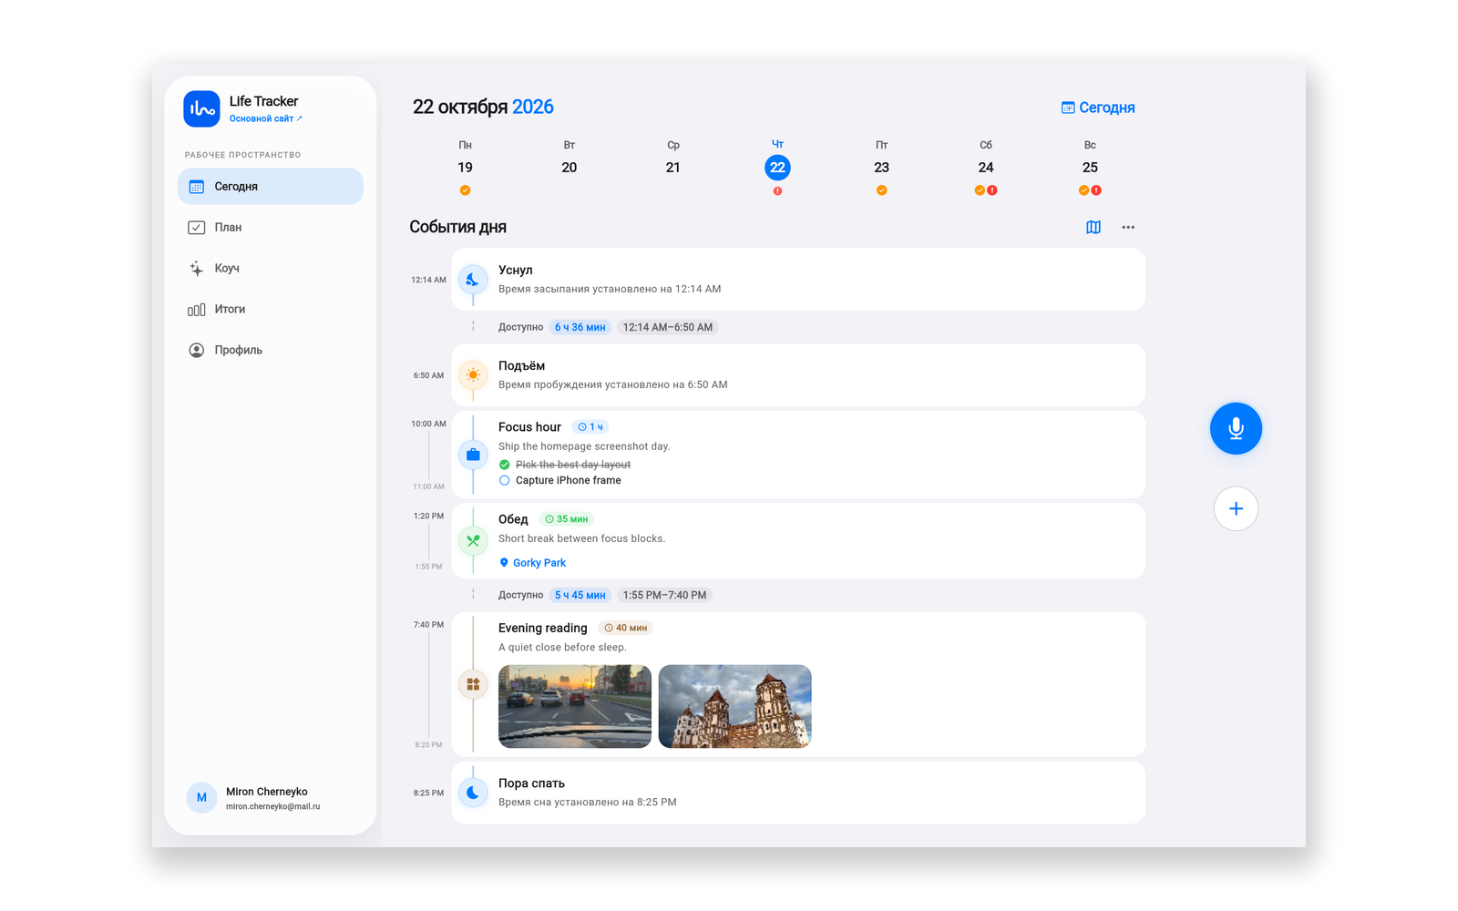1458x911 pixels.
Task: Start voice input with microphone button
Action: [1236, 428]
